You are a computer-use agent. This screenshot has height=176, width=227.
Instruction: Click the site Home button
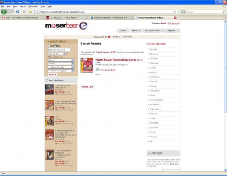(123, 30)
